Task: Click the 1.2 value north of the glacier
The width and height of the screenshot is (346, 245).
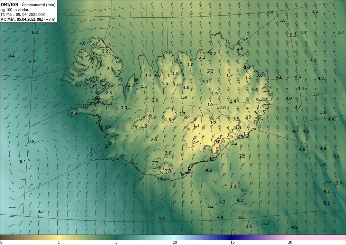Action: coord(213,122)
